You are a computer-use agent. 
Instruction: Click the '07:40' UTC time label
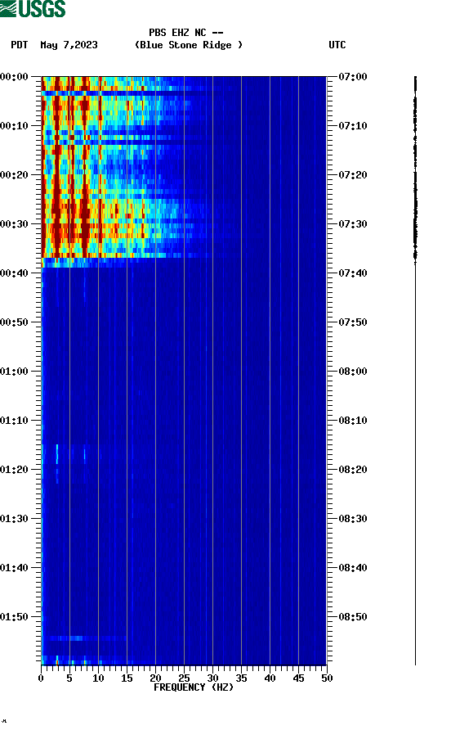(x=352, y=273)
